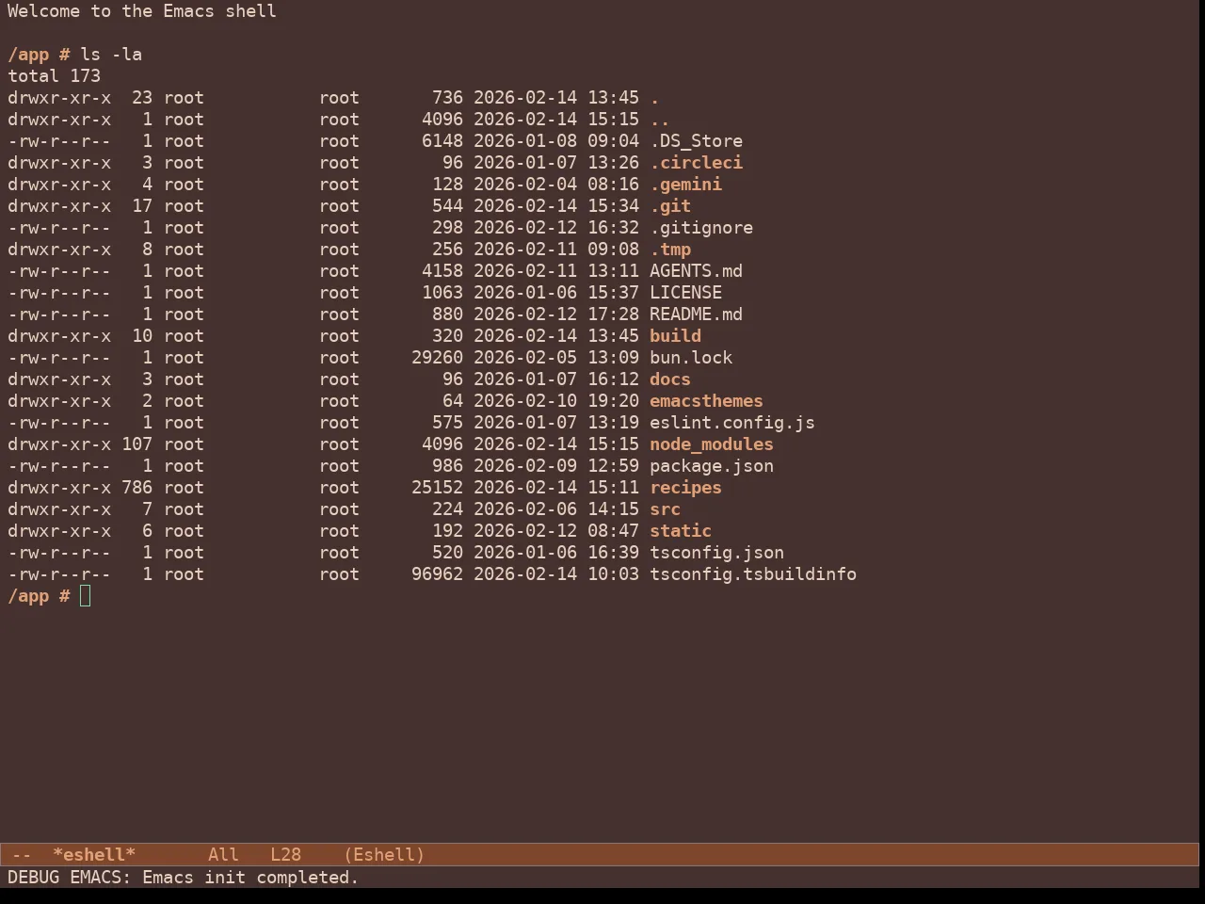Click the timestamp 2026-02-10 19:20
This screenshot has height=904, width=1205.
pos(556,401)
